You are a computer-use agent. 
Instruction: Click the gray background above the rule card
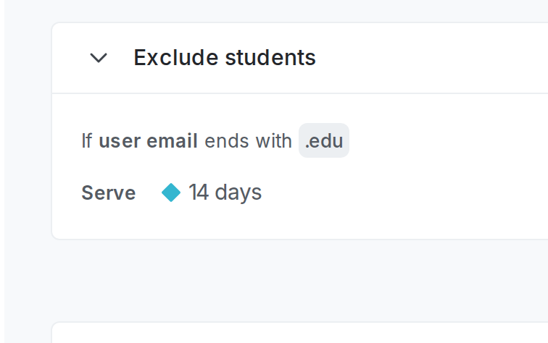(x=290, y=10)
